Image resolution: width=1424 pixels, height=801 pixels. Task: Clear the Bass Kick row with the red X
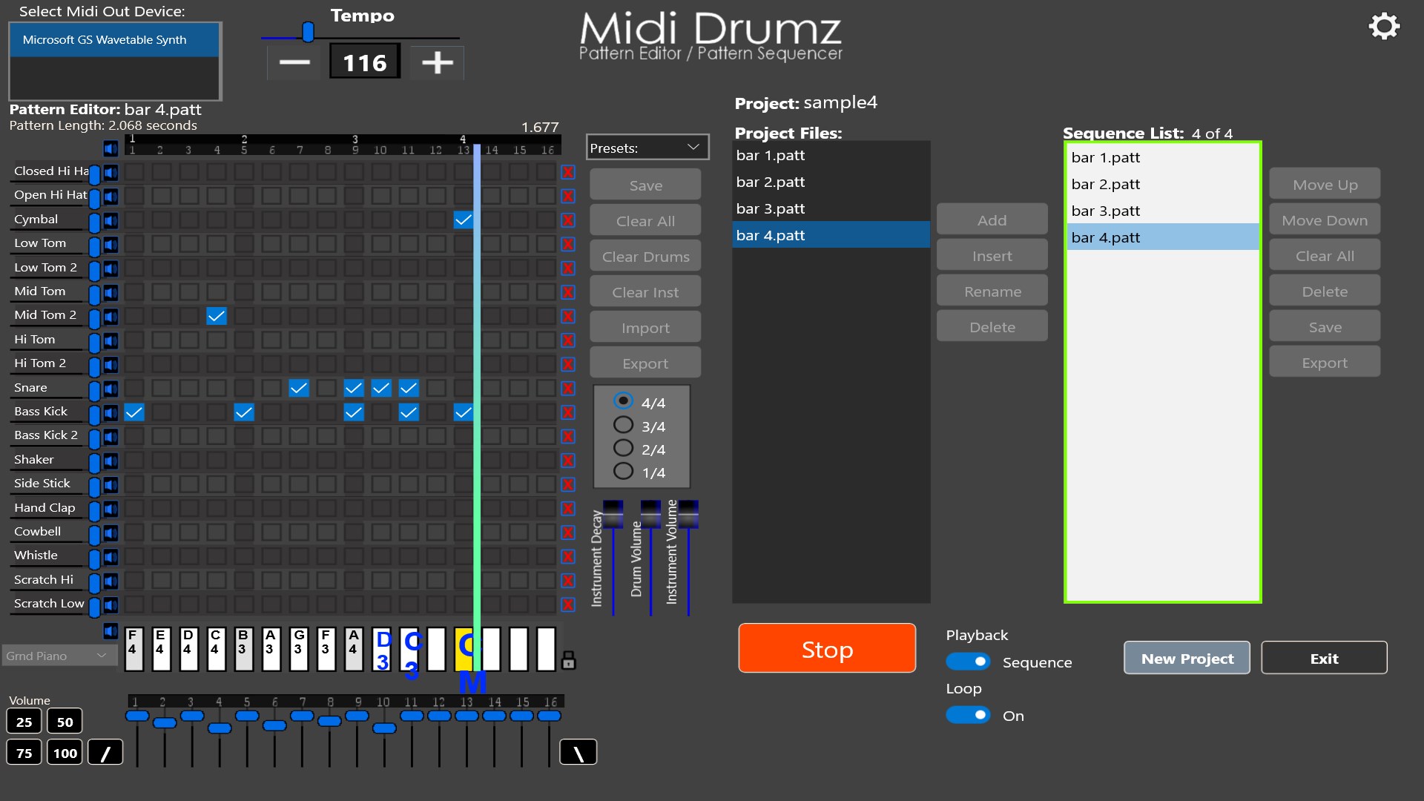tap(568, 412)
